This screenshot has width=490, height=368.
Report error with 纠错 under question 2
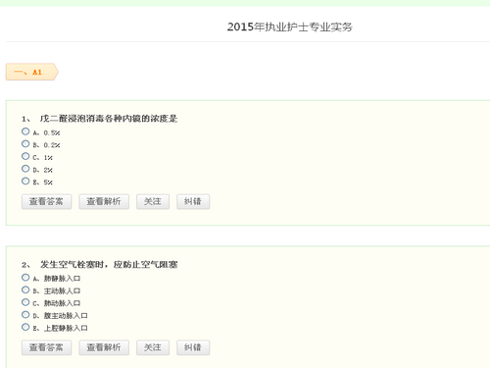(x=193, y=347)
